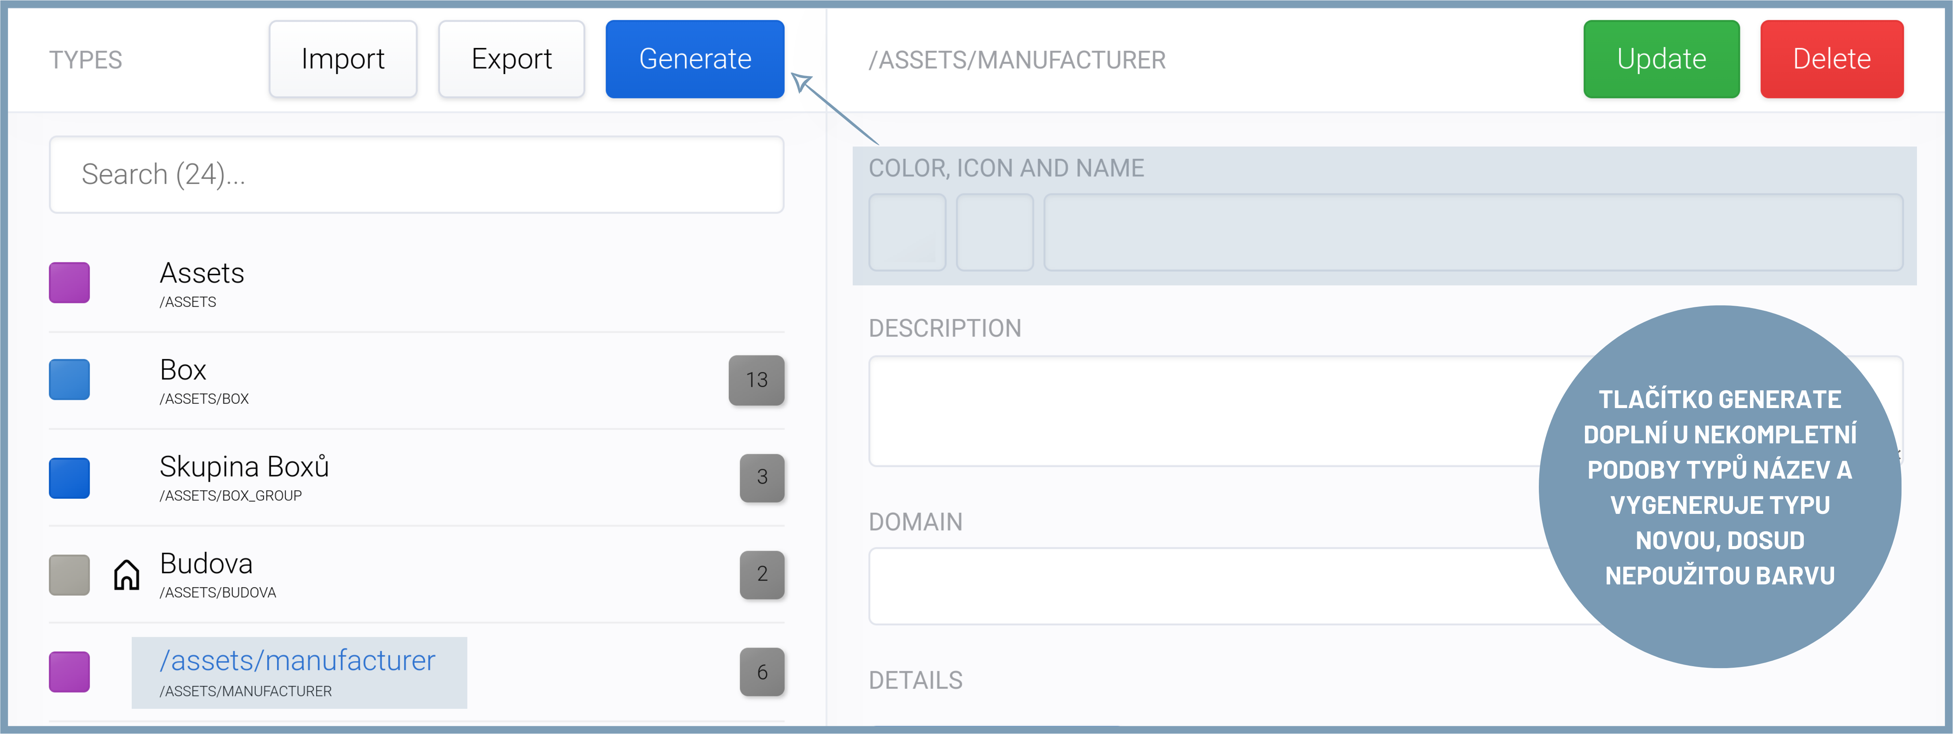Click the Import button
The width and height of the screenshot is (1953, 734).
coord(343,59)
